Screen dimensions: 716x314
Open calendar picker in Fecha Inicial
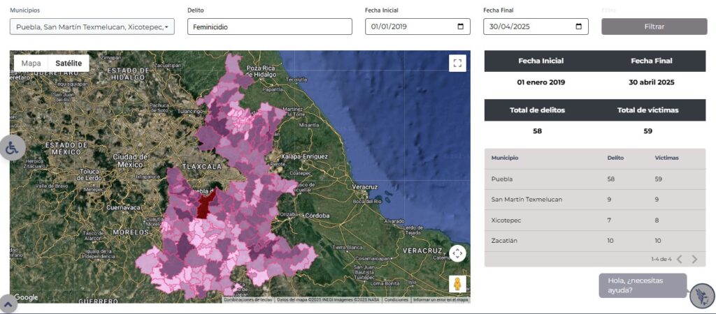[x=460, y=27]
